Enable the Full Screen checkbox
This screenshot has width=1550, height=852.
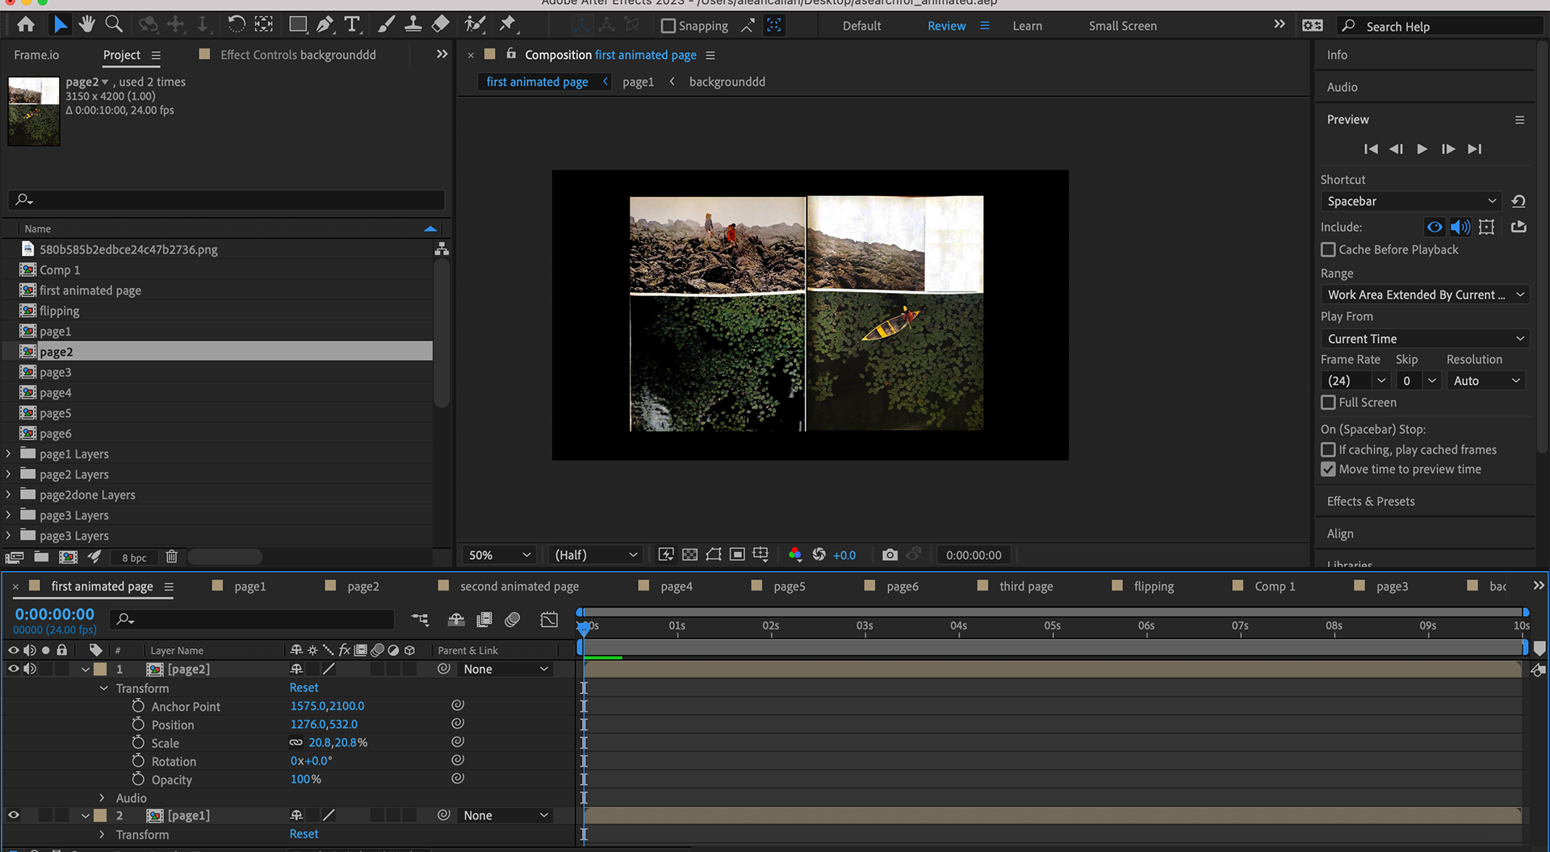click(1328, 403)
